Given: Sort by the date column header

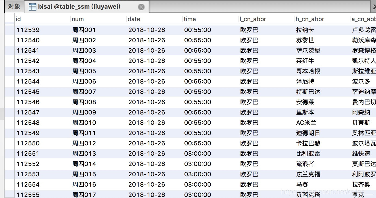Looking at the screenshot, I should 154,19.
